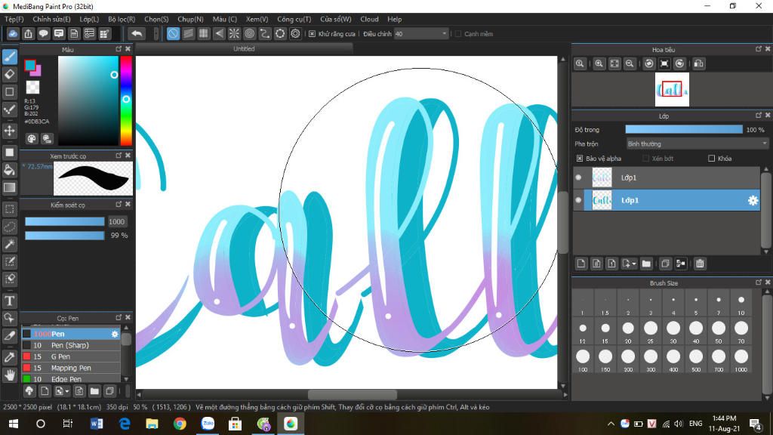The width and height of the screenshot is (773, 435).
Task: Switch to the Untitled canvas tab
Action: 244,49
